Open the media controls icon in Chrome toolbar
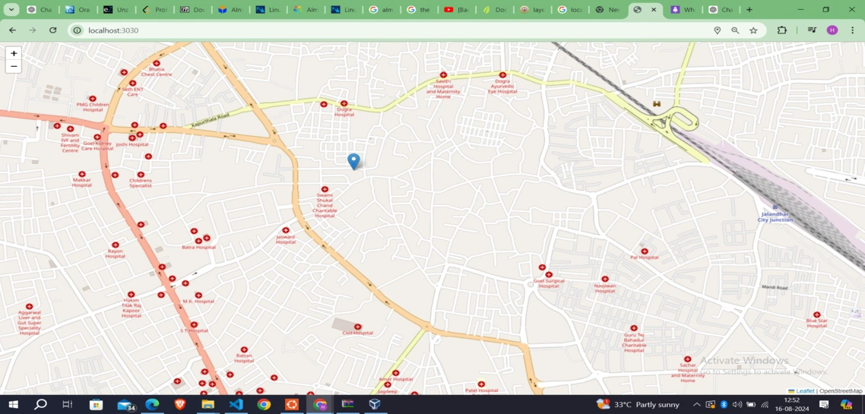The height and width of the screenshot is (414, 865). pyautogui.click(x=812, y=30)
